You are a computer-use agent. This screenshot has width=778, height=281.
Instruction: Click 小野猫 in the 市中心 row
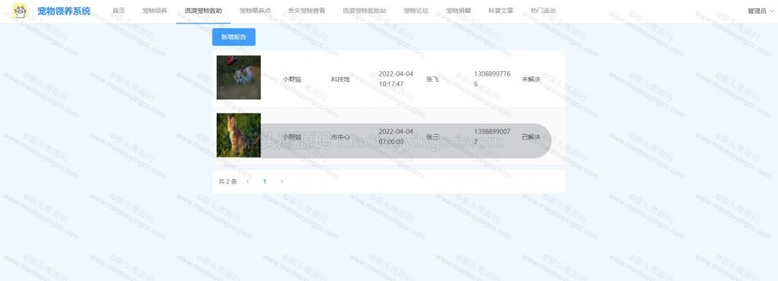coord(293,137)
